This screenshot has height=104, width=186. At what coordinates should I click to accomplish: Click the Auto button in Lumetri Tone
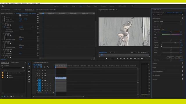[179, 57]
